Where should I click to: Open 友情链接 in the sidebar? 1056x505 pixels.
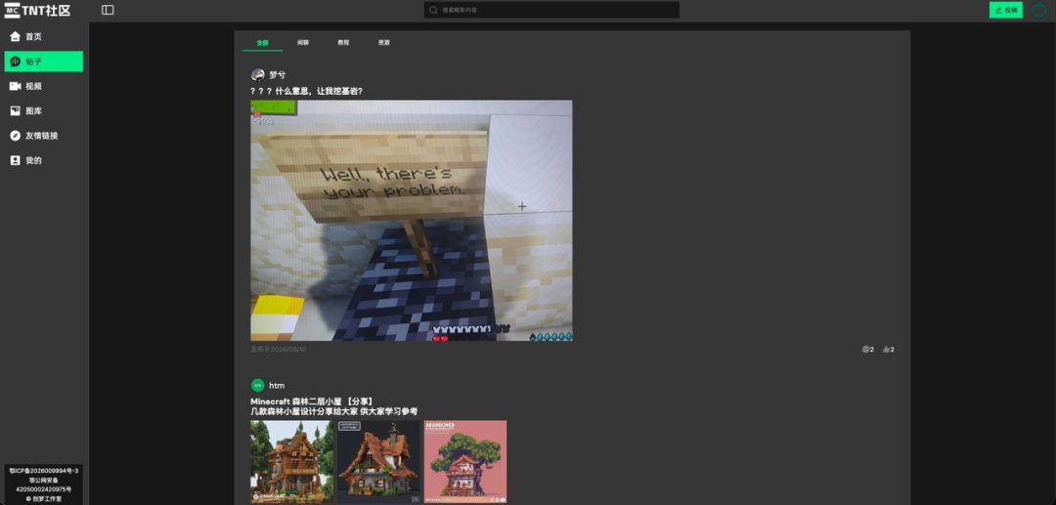(44, 136)
